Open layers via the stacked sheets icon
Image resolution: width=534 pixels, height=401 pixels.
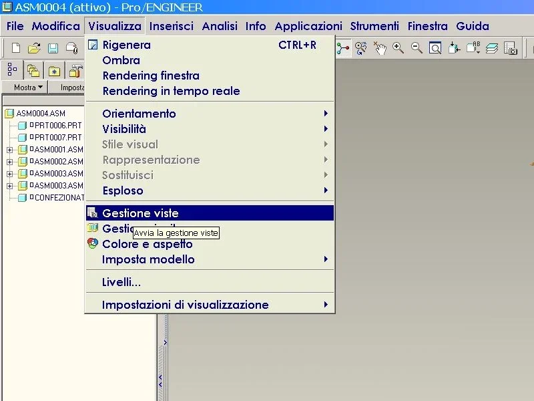(492, 48)
